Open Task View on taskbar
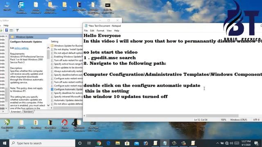This screenshot has height=147, width=262. [89, 143]
